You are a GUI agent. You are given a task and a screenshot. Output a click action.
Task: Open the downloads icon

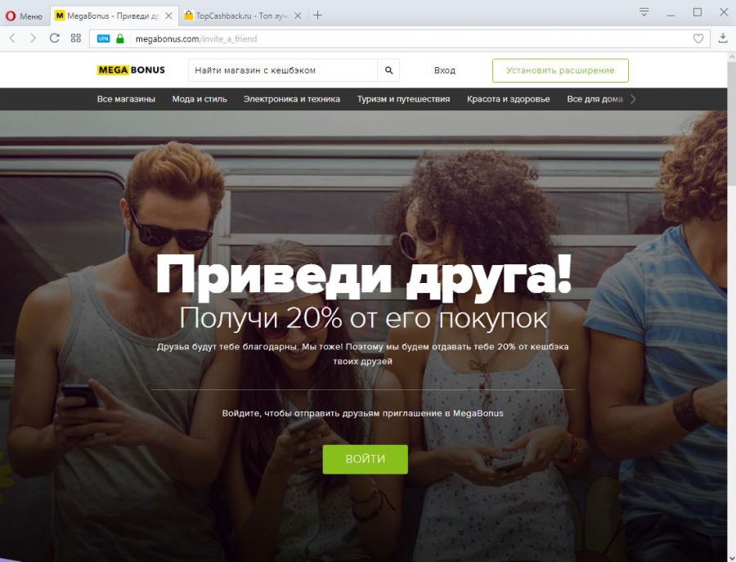point(723,38)
